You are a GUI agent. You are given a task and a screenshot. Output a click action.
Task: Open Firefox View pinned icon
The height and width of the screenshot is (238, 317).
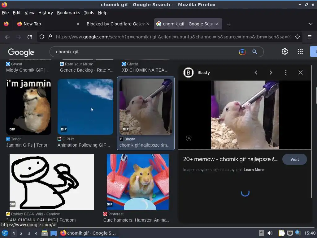[6, 24]
